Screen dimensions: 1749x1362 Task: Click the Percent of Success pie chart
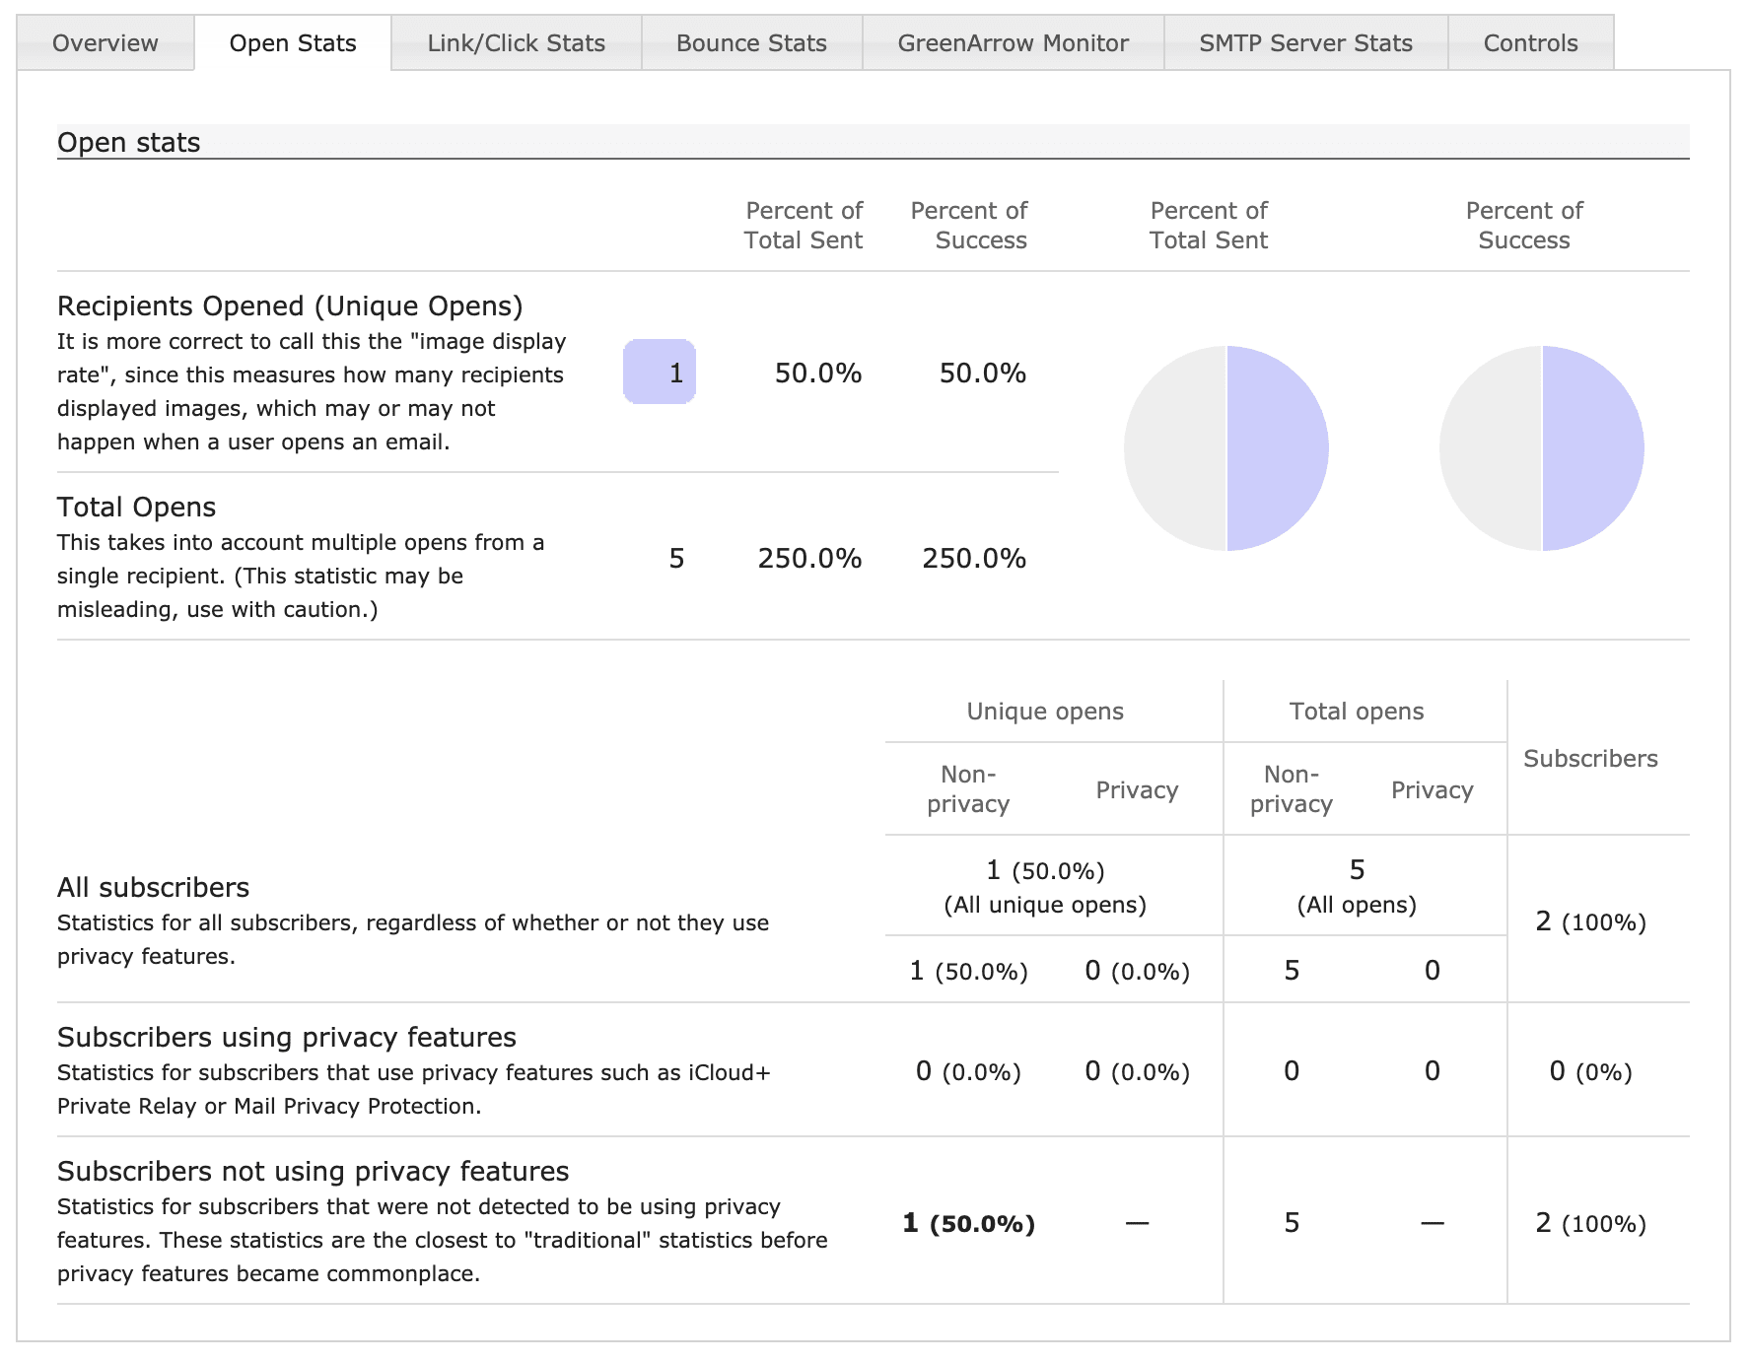(1542, 448)
